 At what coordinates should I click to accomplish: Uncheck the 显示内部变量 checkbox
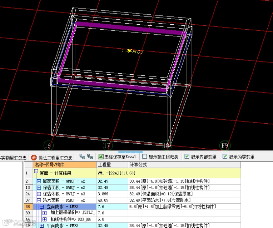tap(187, 156)
